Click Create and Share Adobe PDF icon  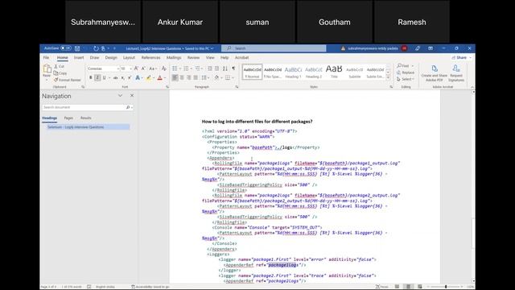pyautogui.click(x=435, y=73)
